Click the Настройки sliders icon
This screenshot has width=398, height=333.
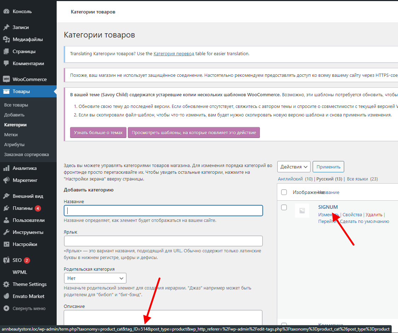[6, 244]
